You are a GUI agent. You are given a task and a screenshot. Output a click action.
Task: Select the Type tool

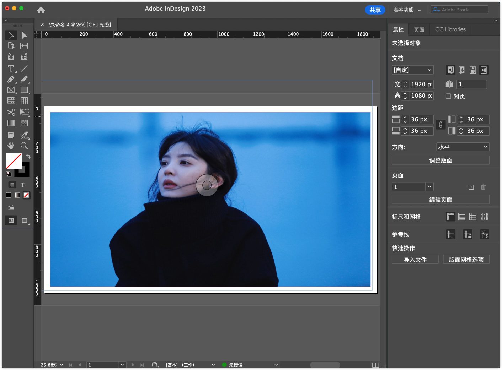pos(11,69)
